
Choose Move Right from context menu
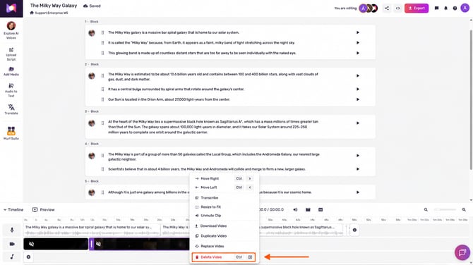pos(224,178)
